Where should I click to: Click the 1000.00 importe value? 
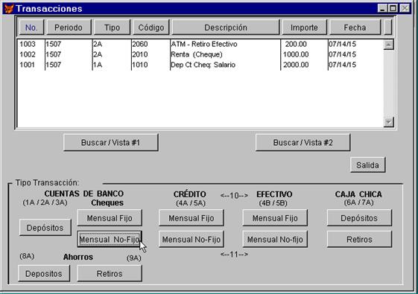(x=296, y=54)
